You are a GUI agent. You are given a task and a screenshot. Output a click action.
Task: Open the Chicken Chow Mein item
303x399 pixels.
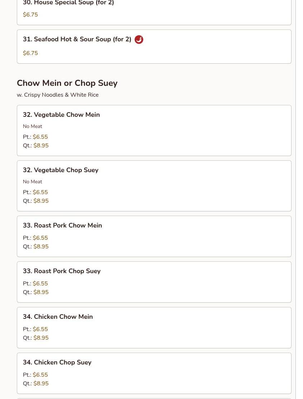(x=58, y=317)
